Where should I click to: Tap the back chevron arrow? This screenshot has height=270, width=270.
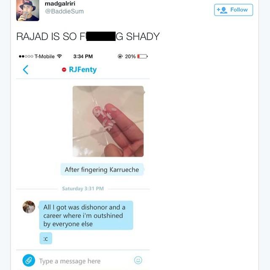(x=25, y=70)
